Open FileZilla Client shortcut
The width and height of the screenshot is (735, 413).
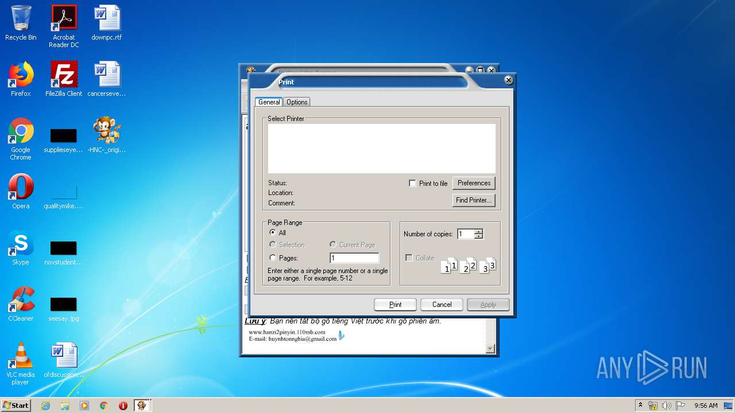point(64,79)
